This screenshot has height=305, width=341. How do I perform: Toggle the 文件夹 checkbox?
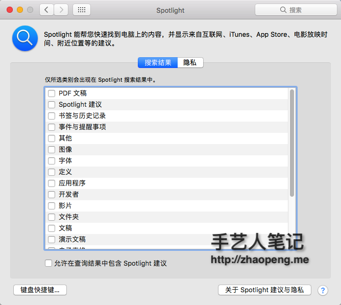52,217
